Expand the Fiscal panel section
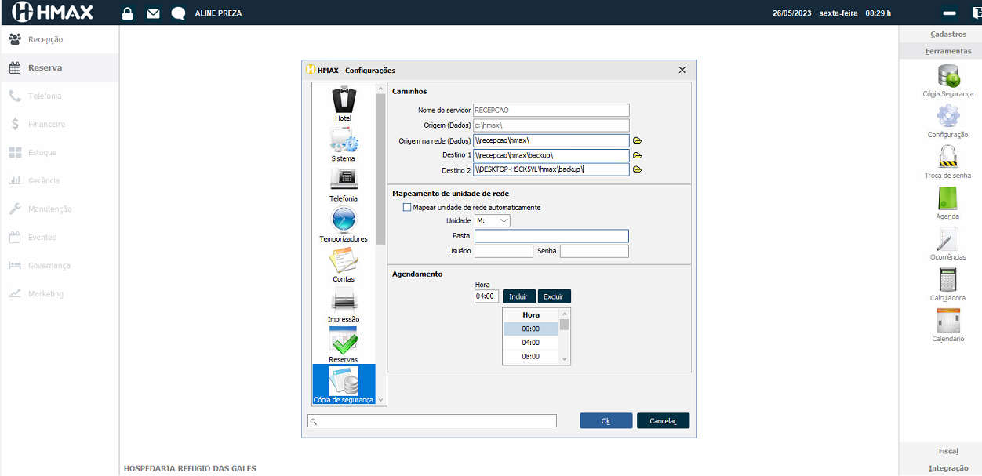Image resolution: width=982 pixels, height=476 pixels. pos(947,452)
